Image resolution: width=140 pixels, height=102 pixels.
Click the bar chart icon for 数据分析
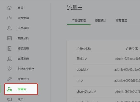point(9,38)
